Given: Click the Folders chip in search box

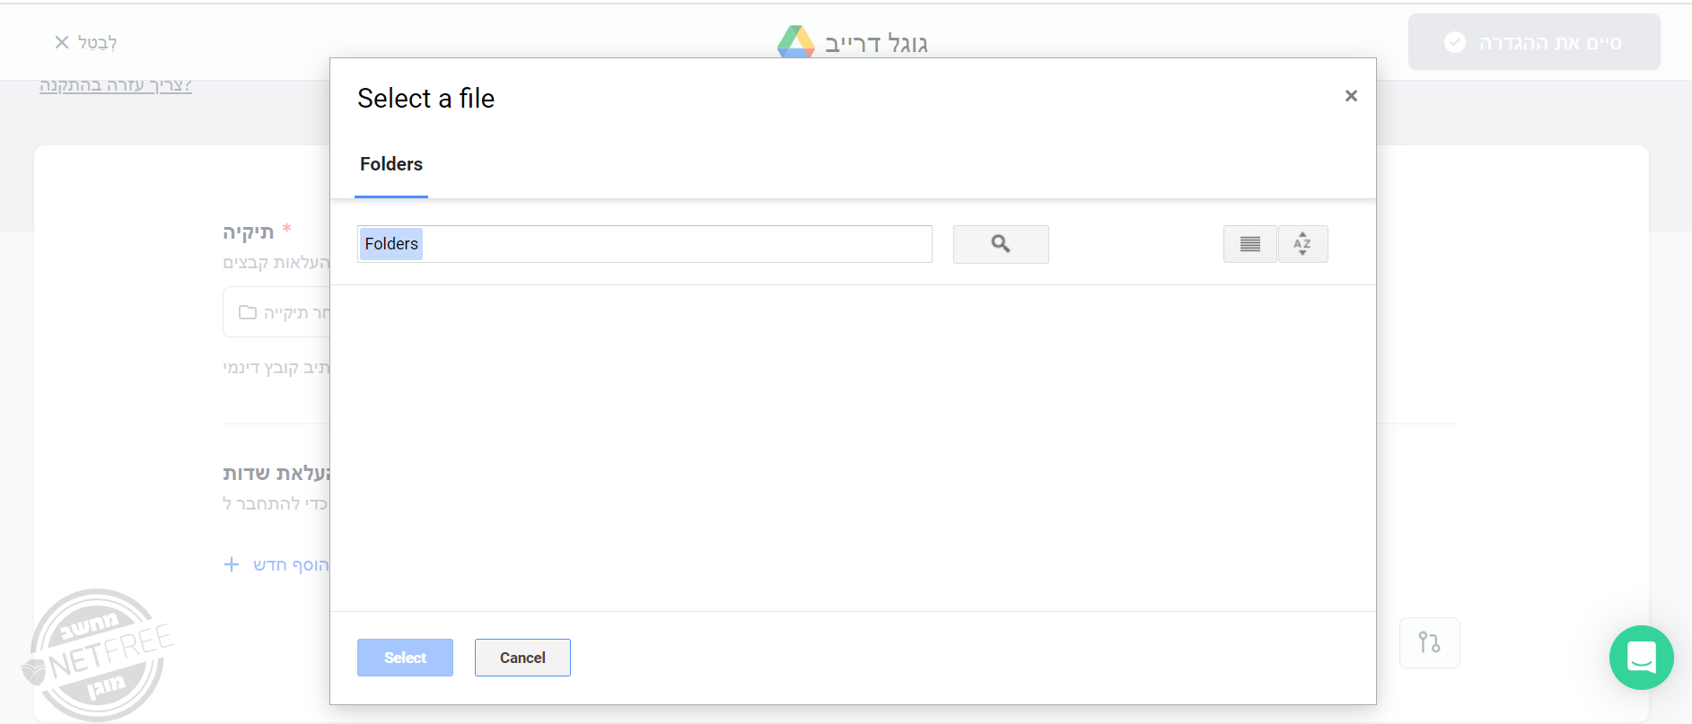Looking at the screenshot, I should 391,244.
